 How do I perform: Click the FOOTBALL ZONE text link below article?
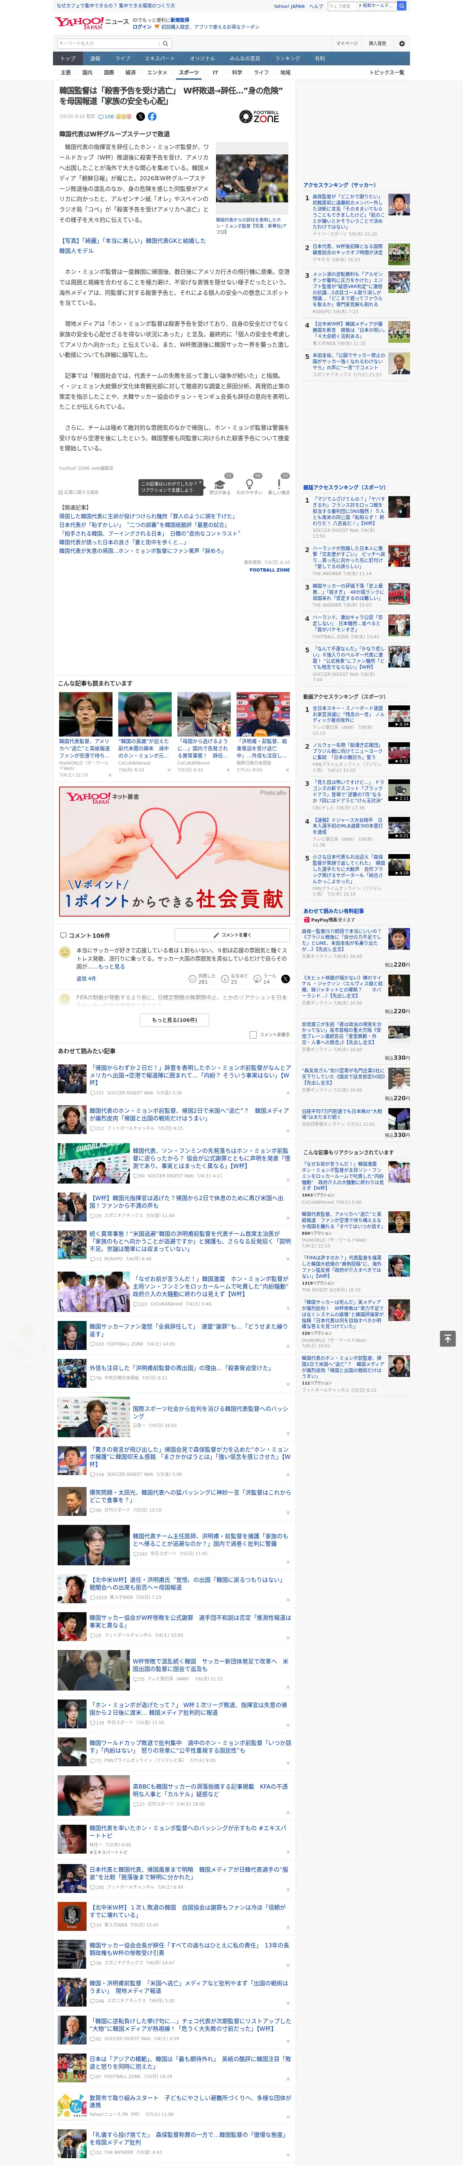(270, 570)
